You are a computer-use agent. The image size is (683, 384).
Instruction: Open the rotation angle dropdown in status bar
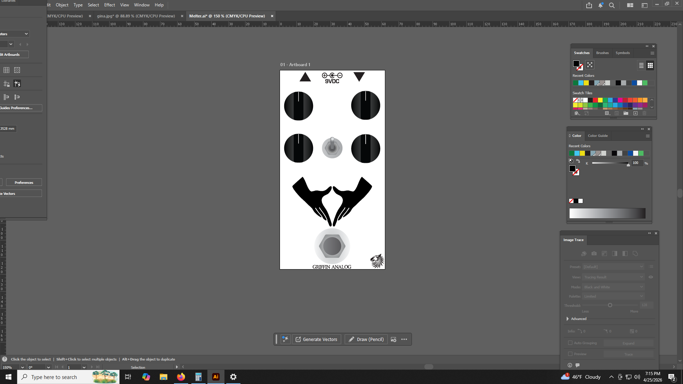tap(48, 367)
